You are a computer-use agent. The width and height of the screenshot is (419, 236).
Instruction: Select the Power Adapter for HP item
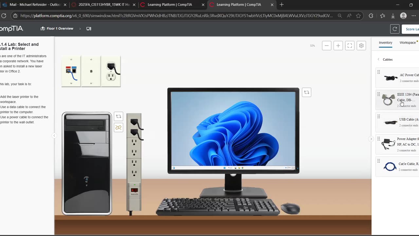[397, 145]
